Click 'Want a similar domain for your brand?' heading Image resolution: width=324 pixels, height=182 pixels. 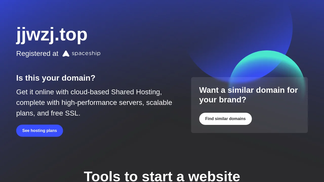click(x=249, y=95)
